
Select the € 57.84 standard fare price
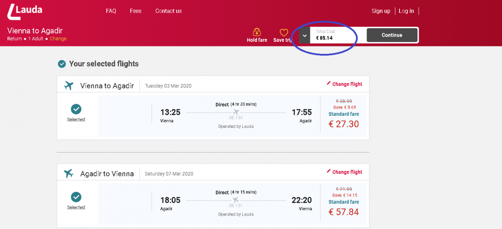point(343,212)
